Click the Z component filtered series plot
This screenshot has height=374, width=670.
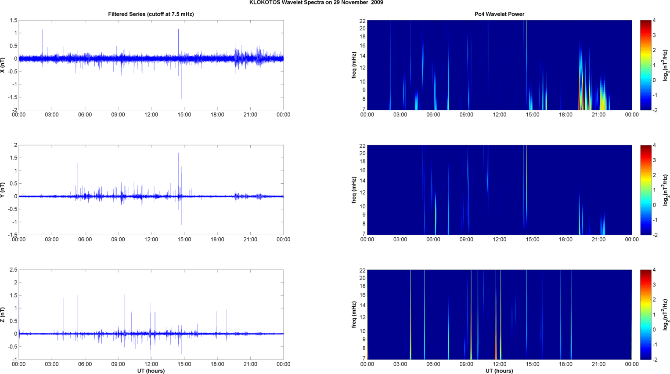point(151,315)
